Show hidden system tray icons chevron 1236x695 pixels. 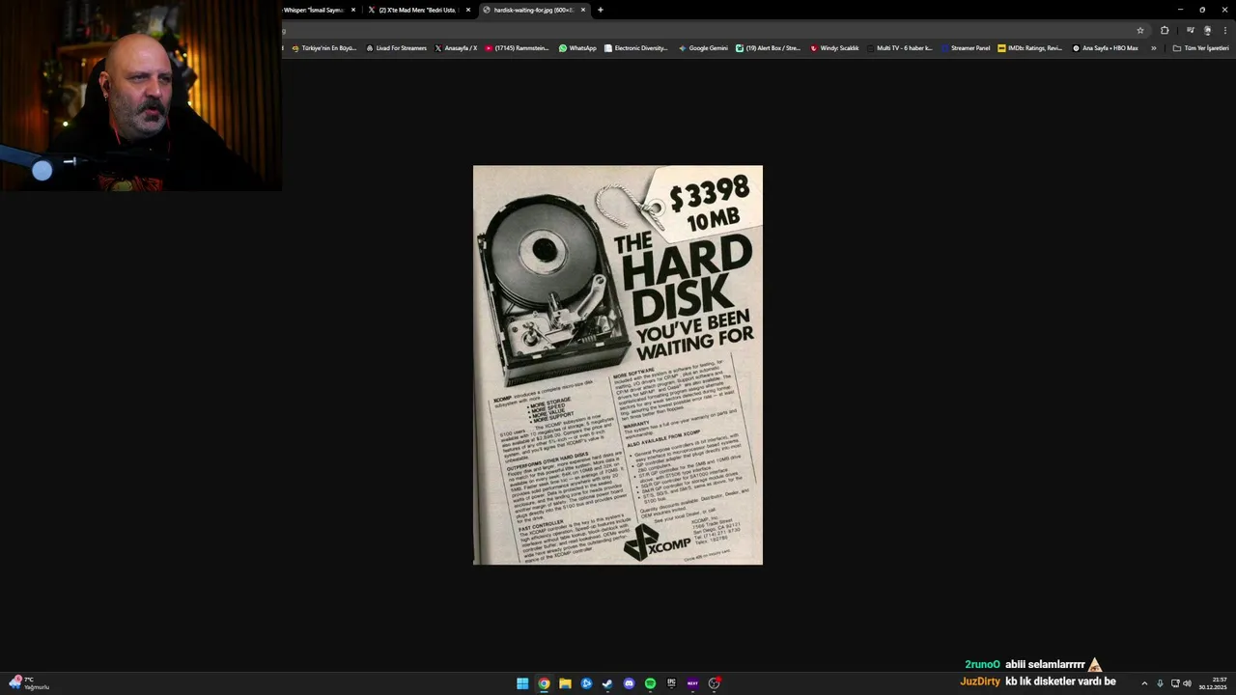[x=1144, y=683]
